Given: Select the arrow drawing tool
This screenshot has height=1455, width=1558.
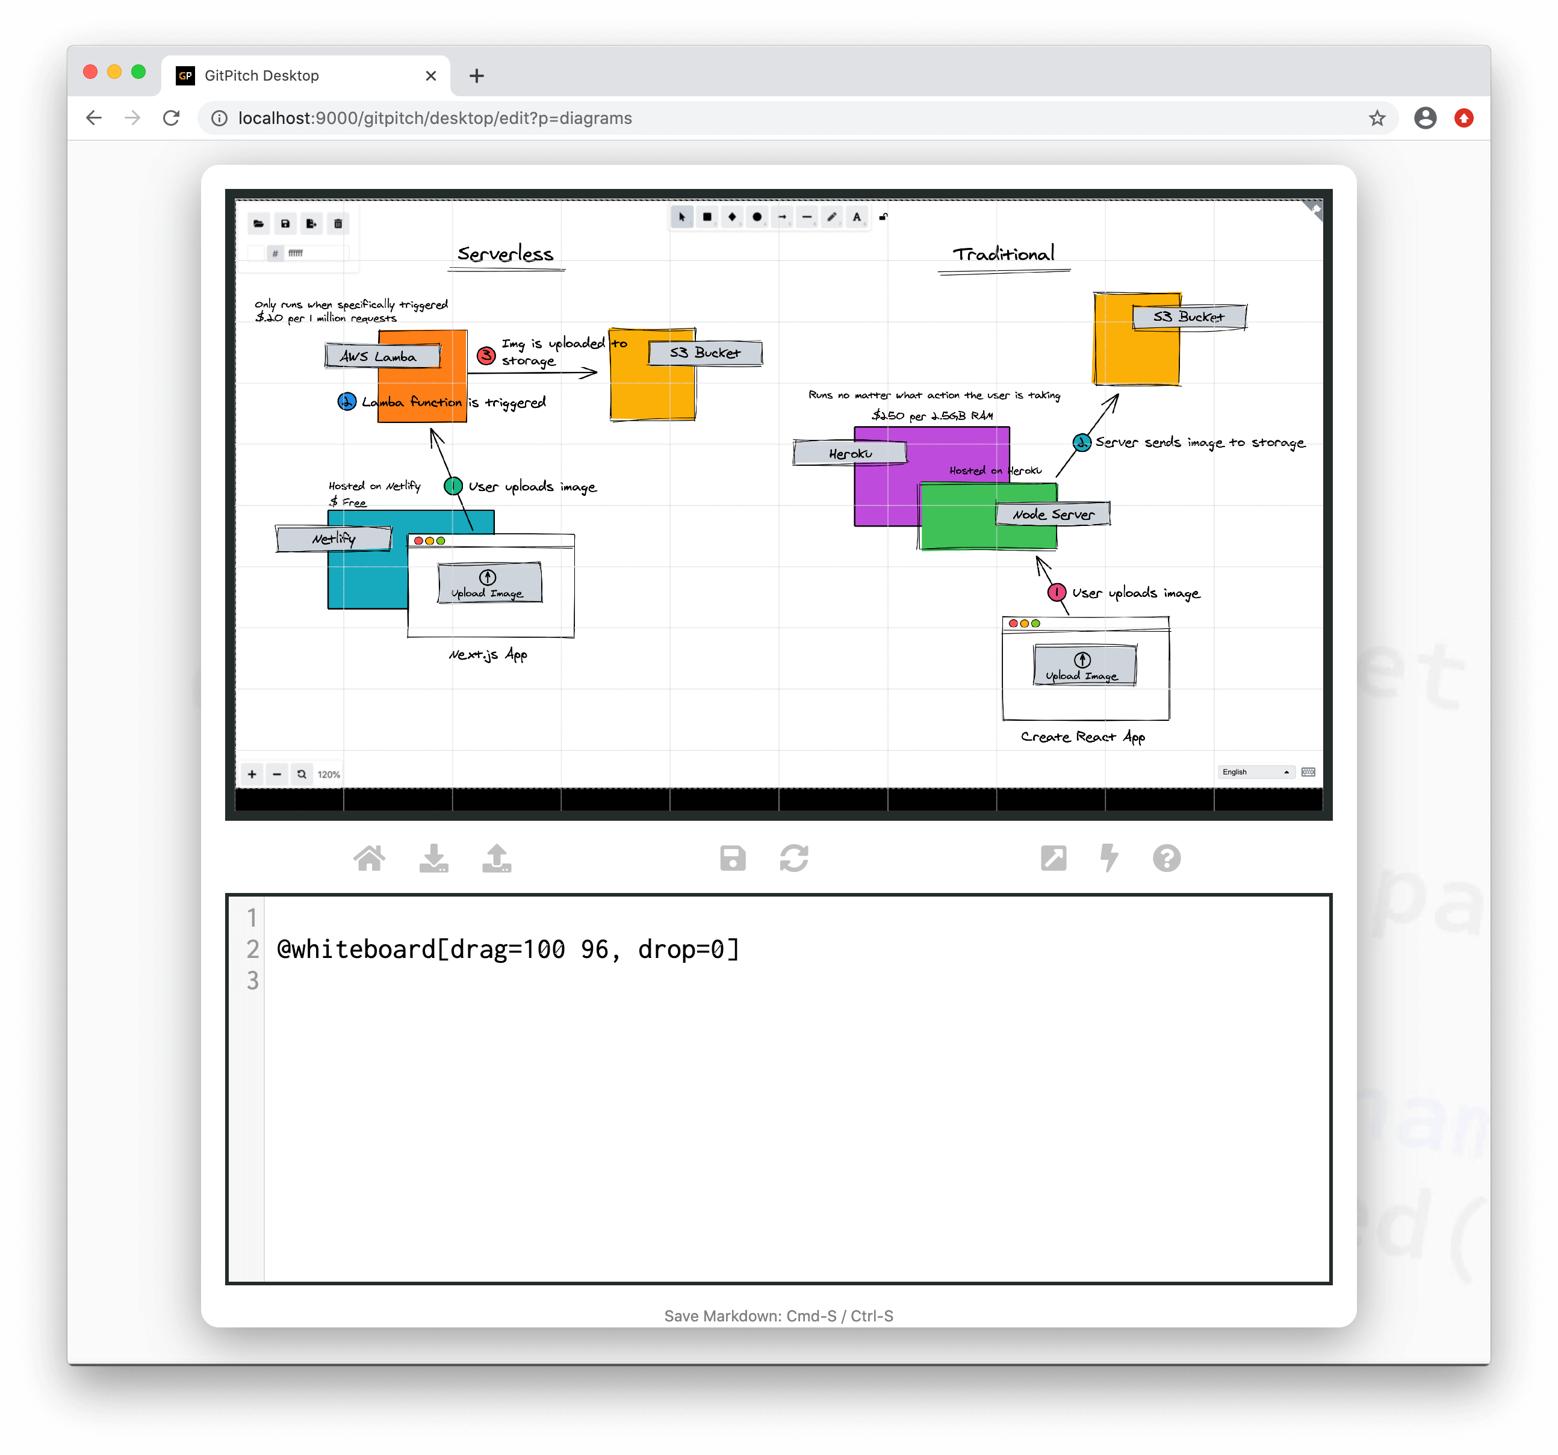Looking at the screenshot, I should coord(782,217).
